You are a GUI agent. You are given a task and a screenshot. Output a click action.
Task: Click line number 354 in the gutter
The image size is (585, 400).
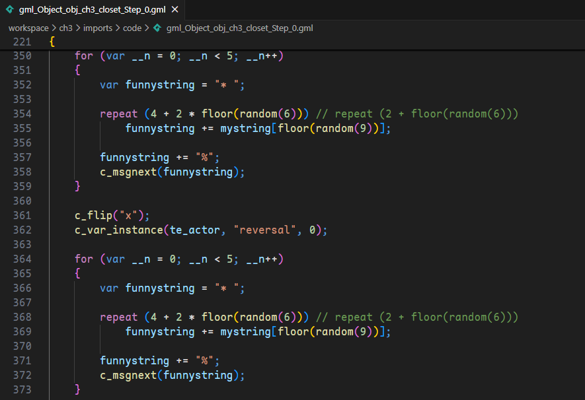(x=22, y=114)
